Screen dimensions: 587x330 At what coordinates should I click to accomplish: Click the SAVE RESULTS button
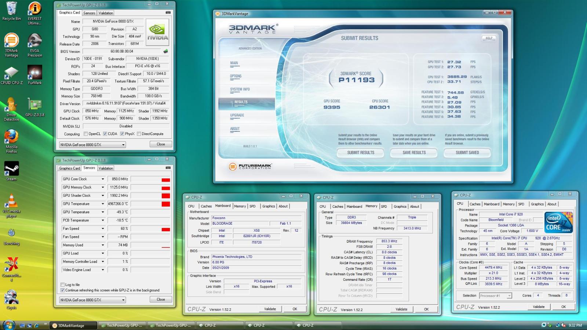pos(414,153)
